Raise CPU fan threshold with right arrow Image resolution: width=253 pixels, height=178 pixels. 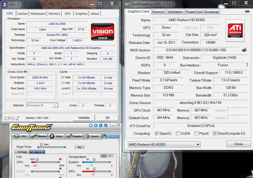coord(59,162)
